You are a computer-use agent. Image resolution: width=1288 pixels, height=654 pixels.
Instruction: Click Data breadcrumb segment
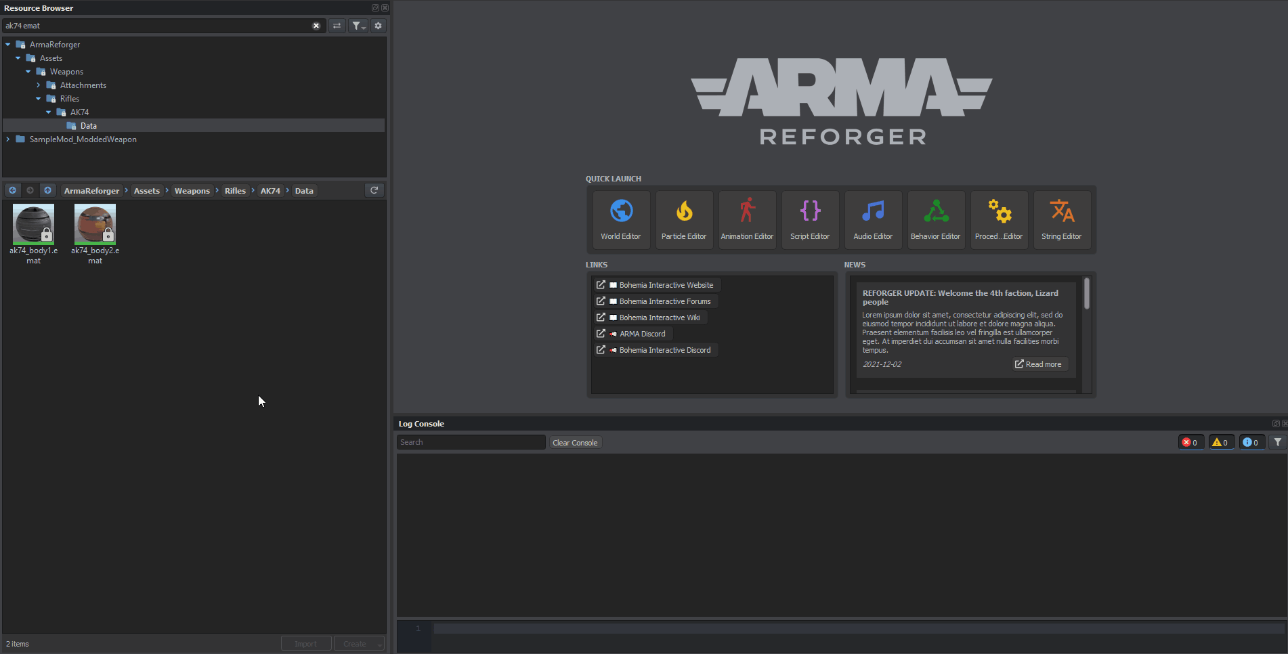click(304, 191)
